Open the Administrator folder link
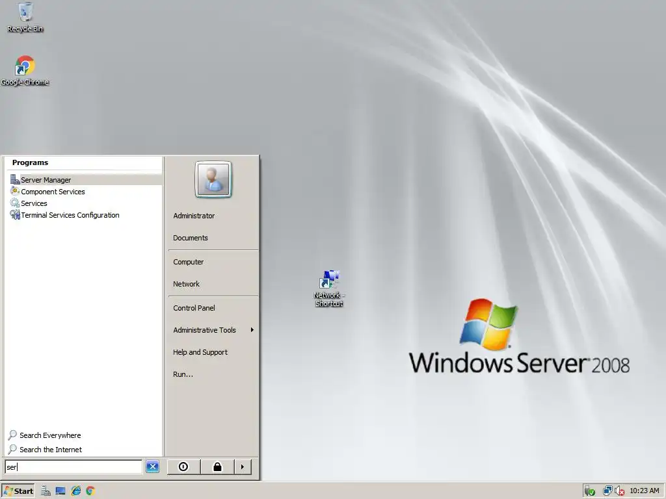Viewport: 666px width, 499px height. pyautogui.click(x=194, y=216)
